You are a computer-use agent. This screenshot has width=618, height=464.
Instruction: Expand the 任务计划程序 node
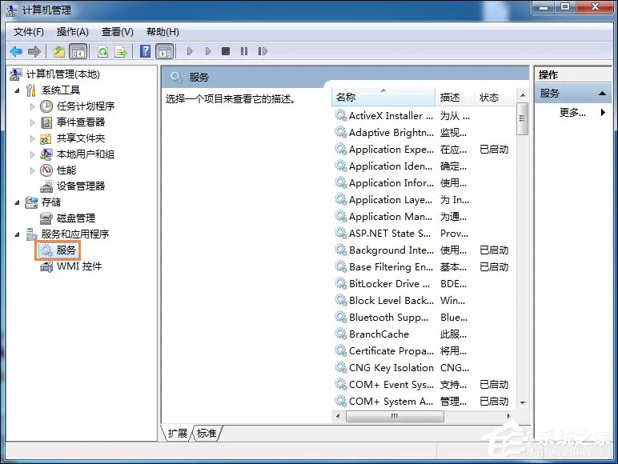(x=32, y=106)
